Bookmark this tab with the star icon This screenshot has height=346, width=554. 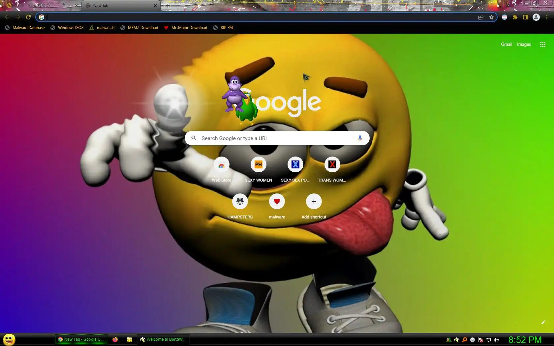click(x=491, y=17)
